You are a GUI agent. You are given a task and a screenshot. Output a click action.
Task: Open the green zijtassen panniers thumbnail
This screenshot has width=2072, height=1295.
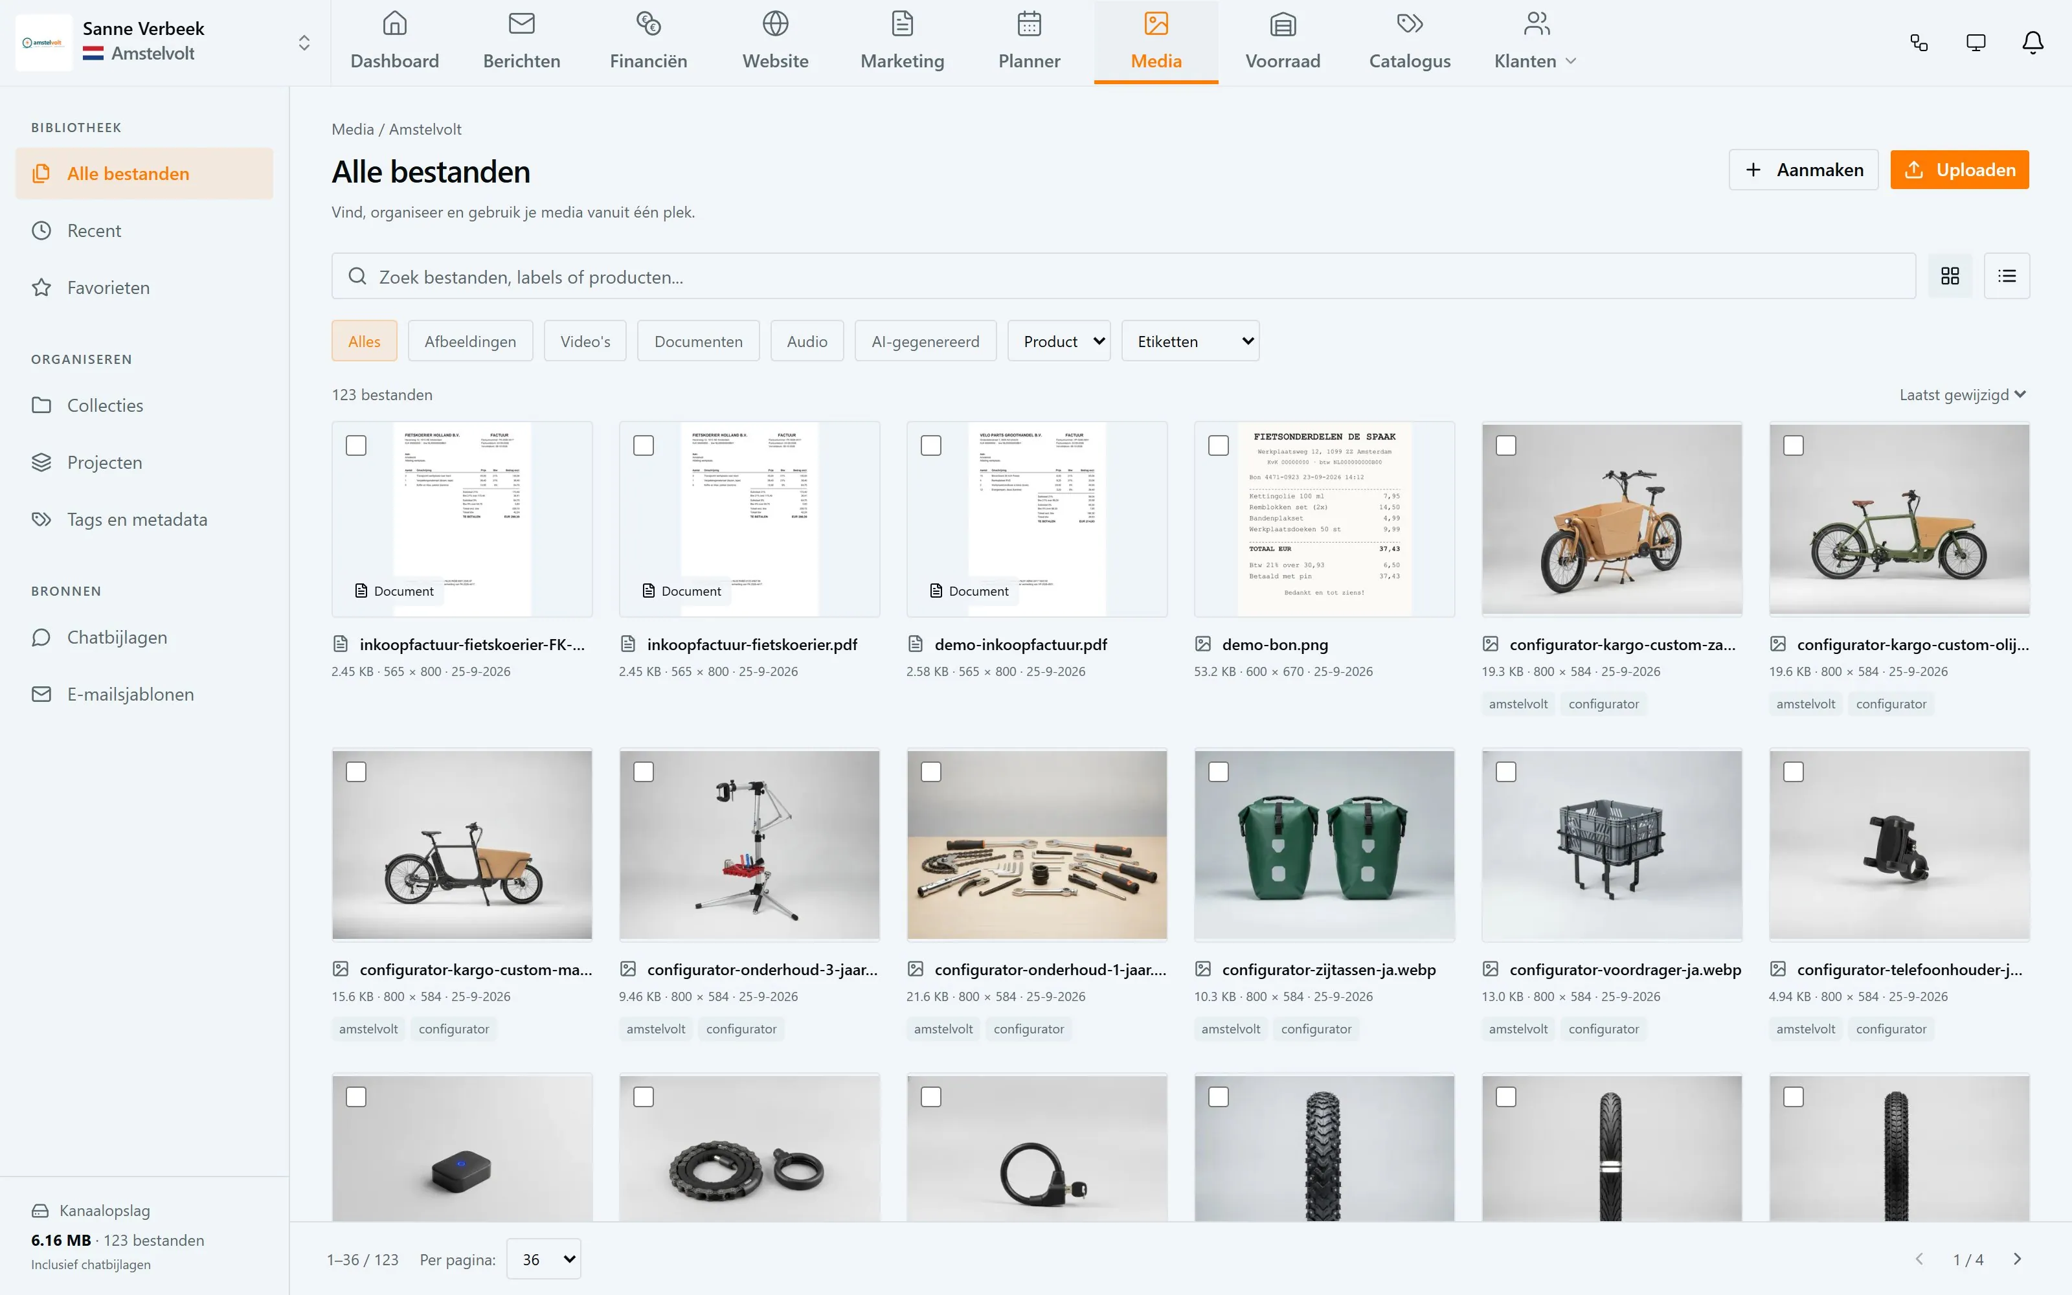click(x=1323, y=844)
